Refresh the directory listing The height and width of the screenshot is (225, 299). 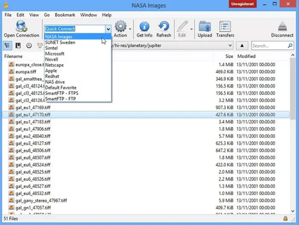click(164, 26)
